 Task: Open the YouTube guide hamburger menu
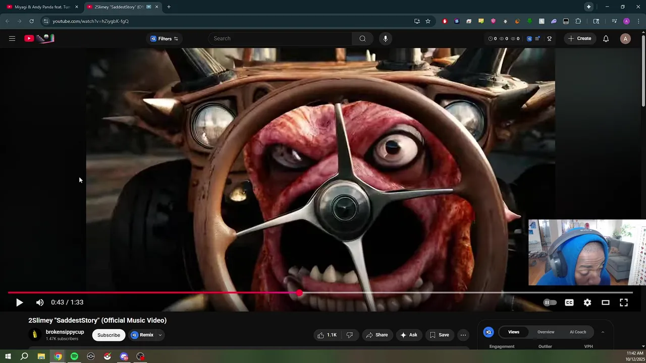[x=12, y=38]
